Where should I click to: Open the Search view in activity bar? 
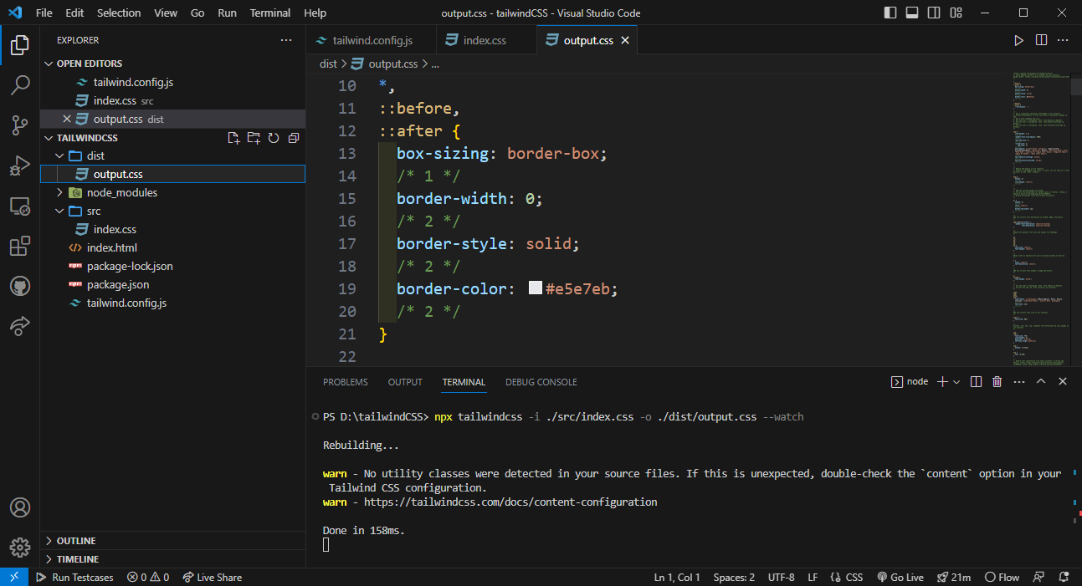coord(20,84)
